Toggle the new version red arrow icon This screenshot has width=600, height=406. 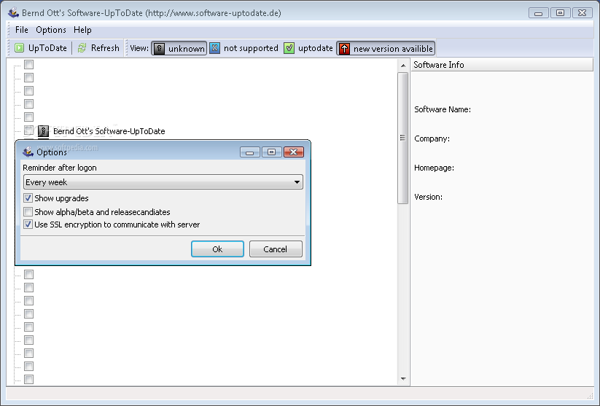coord(344,49)
